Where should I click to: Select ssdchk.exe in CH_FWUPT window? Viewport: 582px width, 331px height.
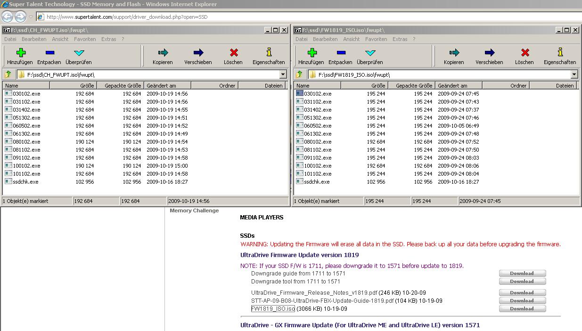[26, 182]
